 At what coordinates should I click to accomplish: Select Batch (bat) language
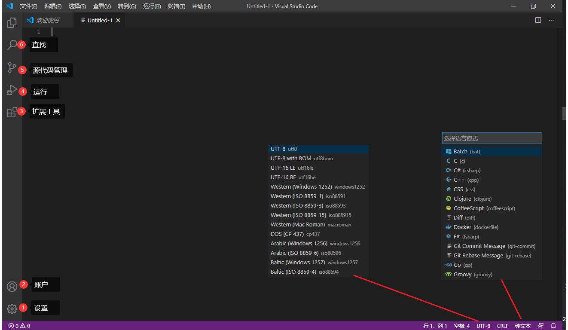point(492,151)
